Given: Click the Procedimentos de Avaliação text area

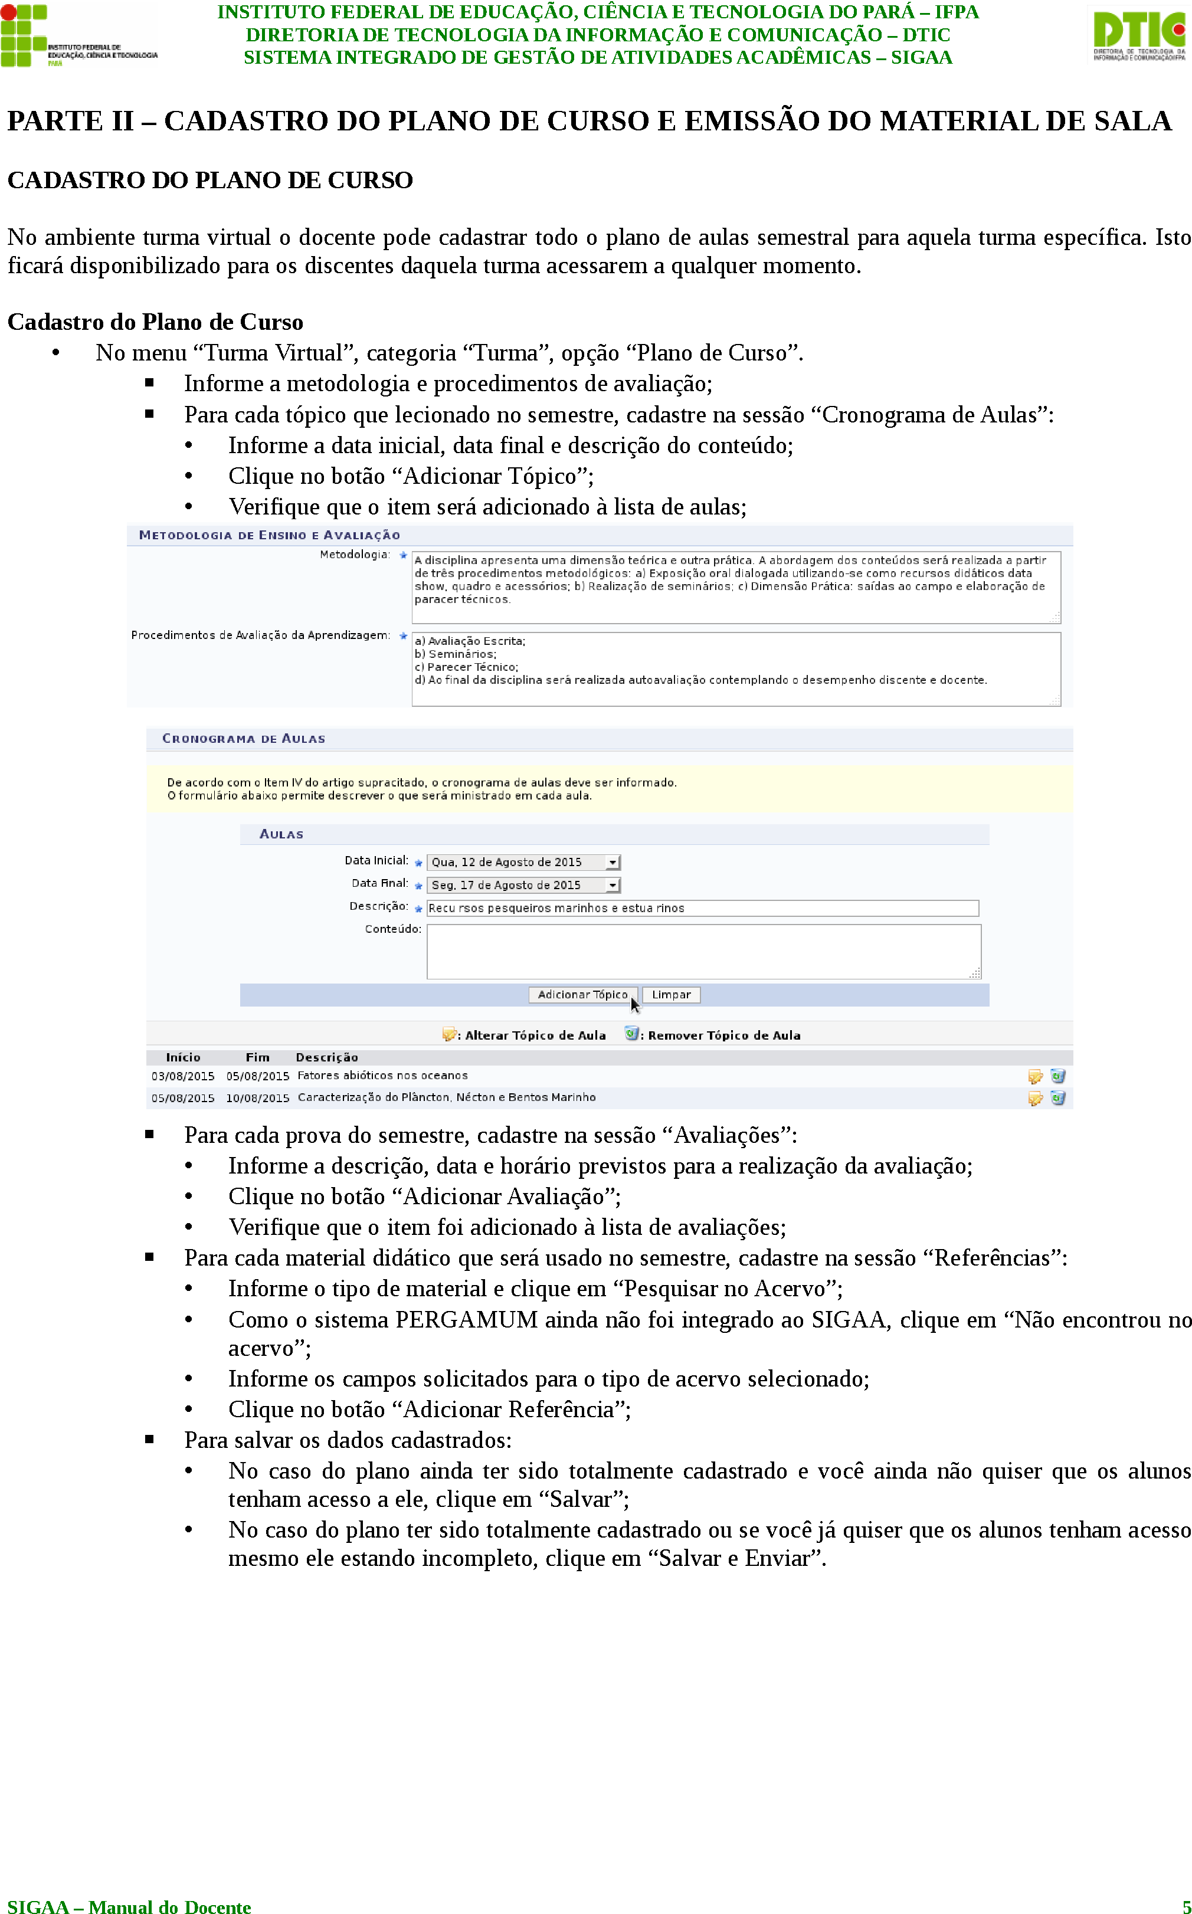Looking at the screenshot, I should point(736,668).
